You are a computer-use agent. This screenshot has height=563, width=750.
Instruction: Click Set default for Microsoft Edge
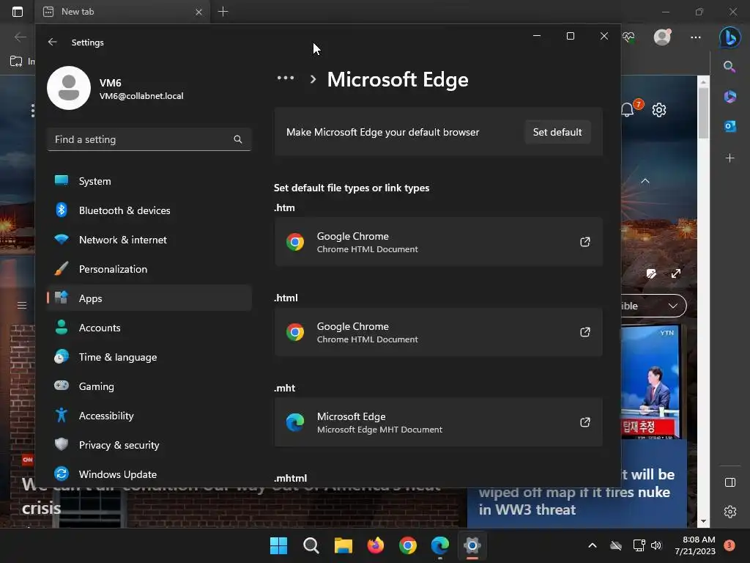click(x=557, y=132)
